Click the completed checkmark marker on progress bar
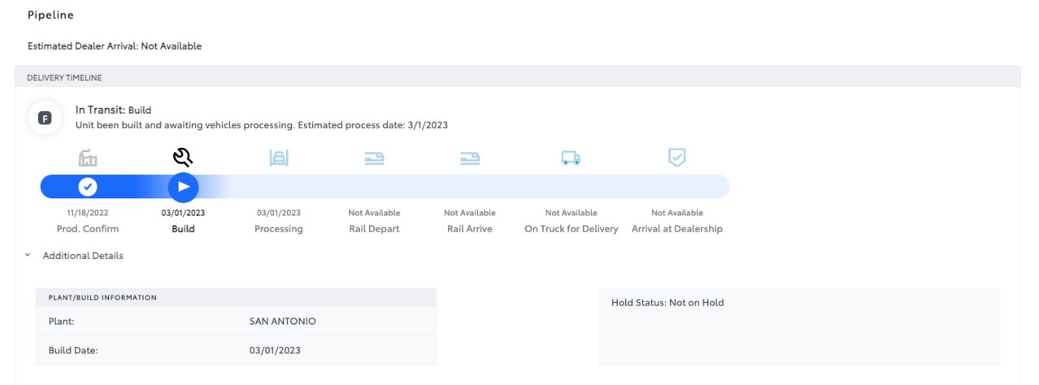 click(x=88, y=187)
